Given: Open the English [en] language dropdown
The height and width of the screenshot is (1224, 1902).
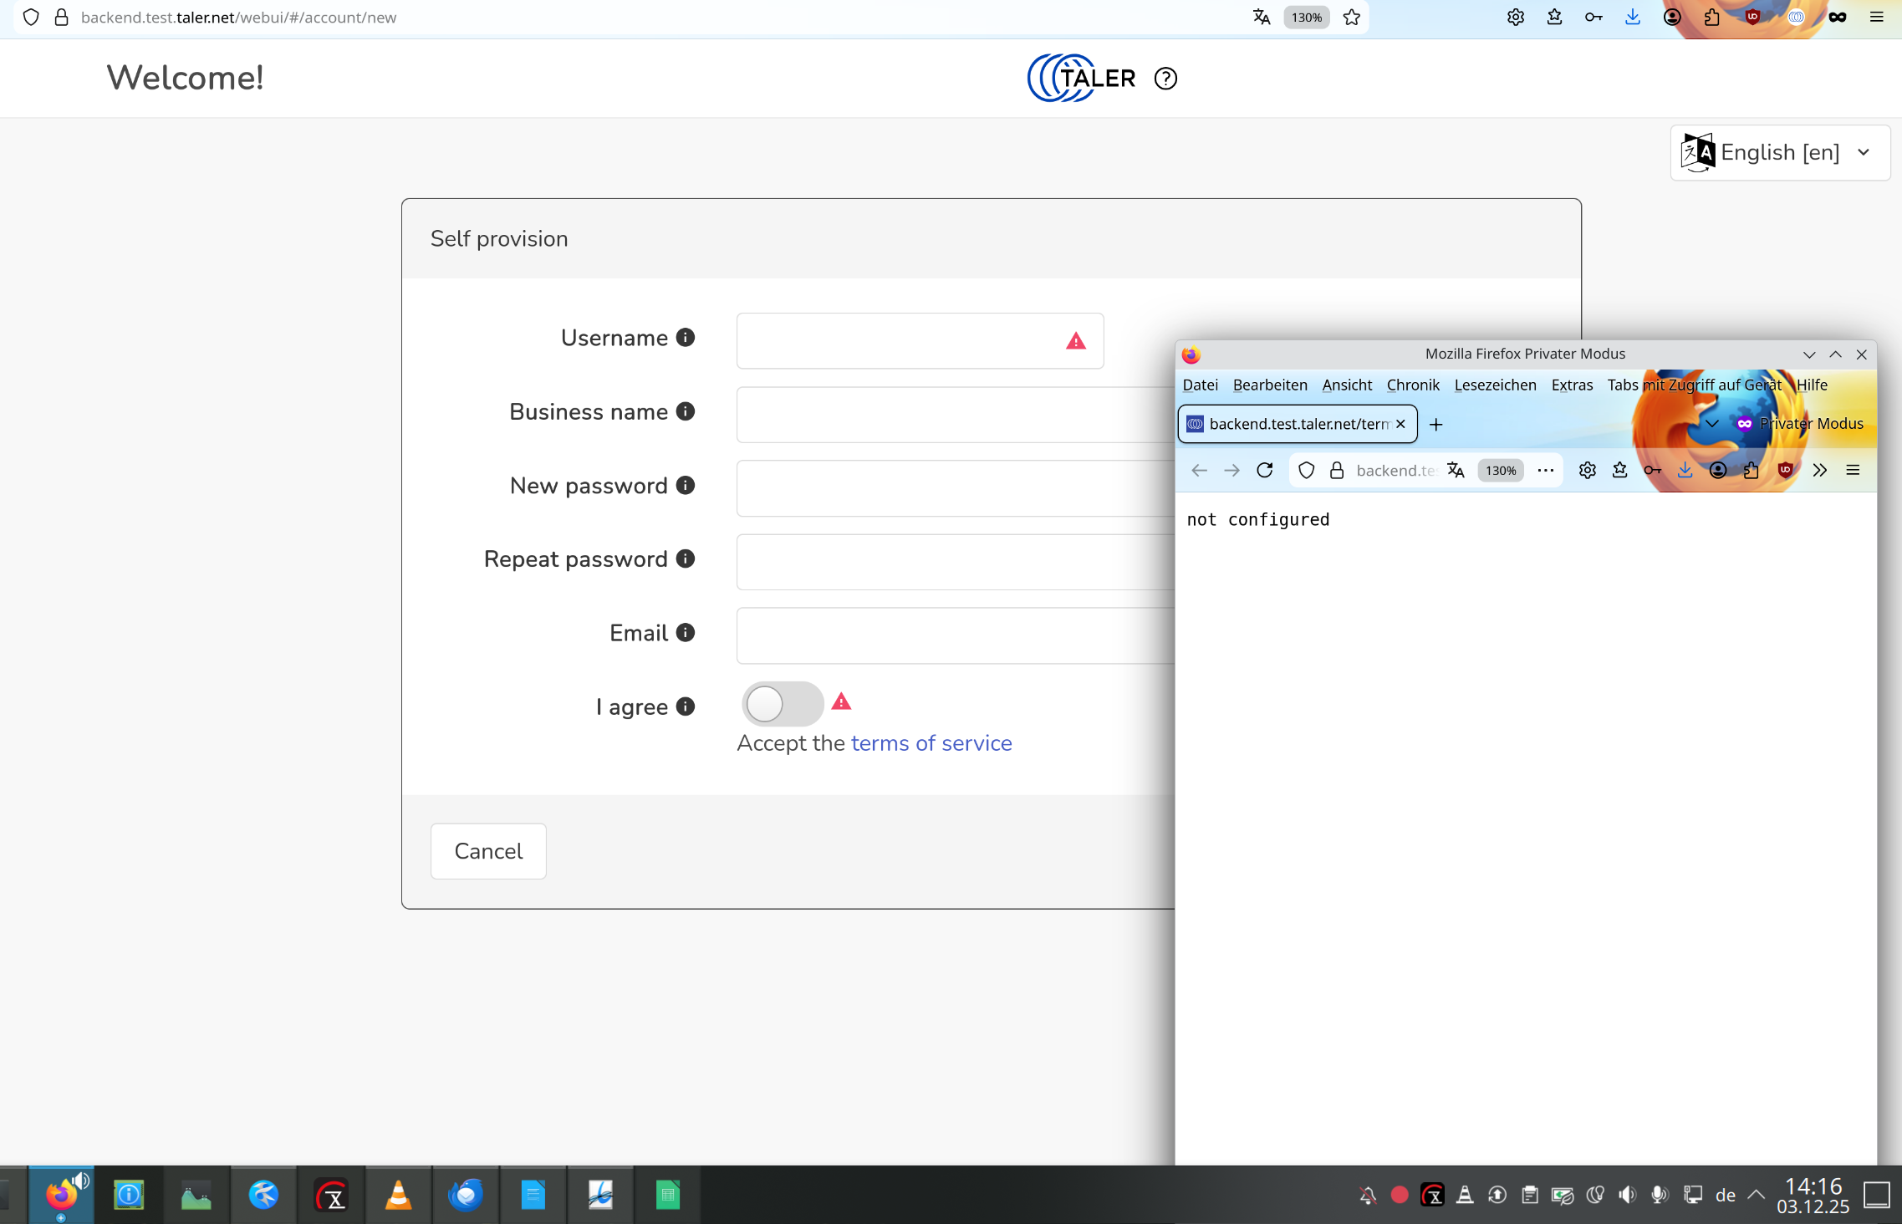Looking at the screenshot, I should click(1779, 153).
